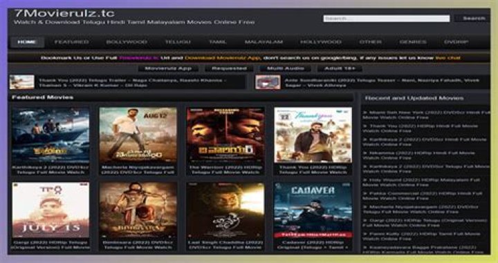498x263 pixels.
Task: Select the TELUGU menu category
Action: (178, 42)
